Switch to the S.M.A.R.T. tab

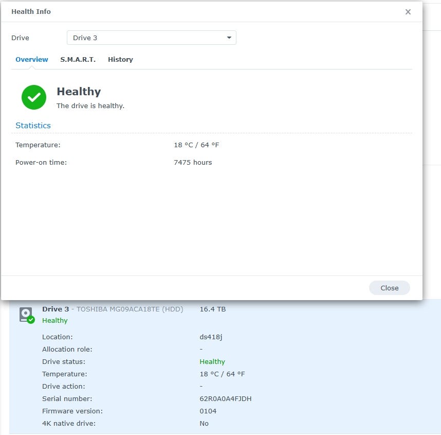78,59
